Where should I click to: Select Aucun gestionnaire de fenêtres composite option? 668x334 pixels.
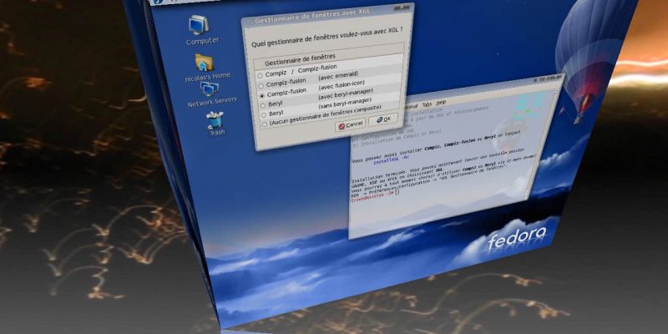(x=266, y=124)
